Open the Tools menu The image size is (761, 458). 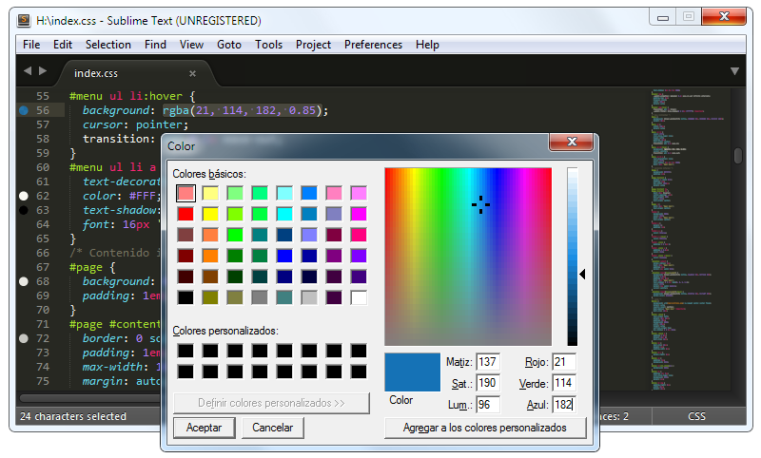pos(269,45)
